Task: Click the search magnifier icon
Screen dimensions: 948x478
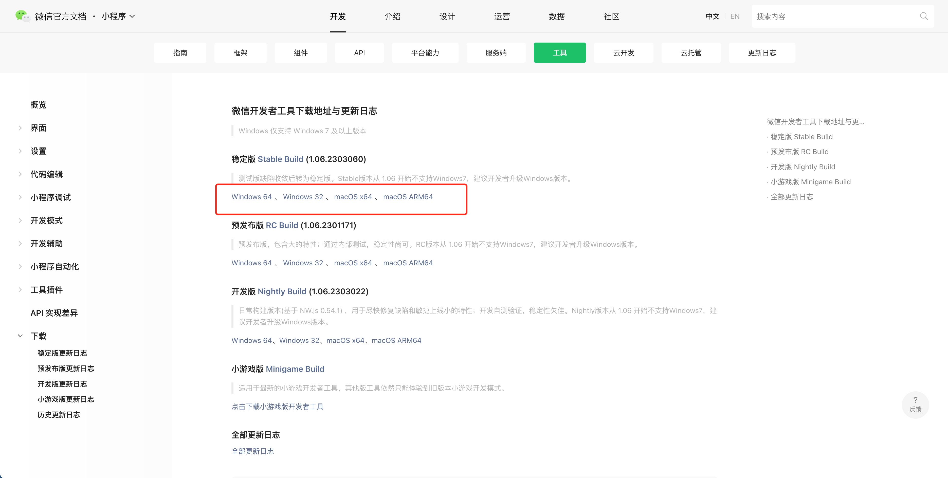Action: click(x=924, y=16)
